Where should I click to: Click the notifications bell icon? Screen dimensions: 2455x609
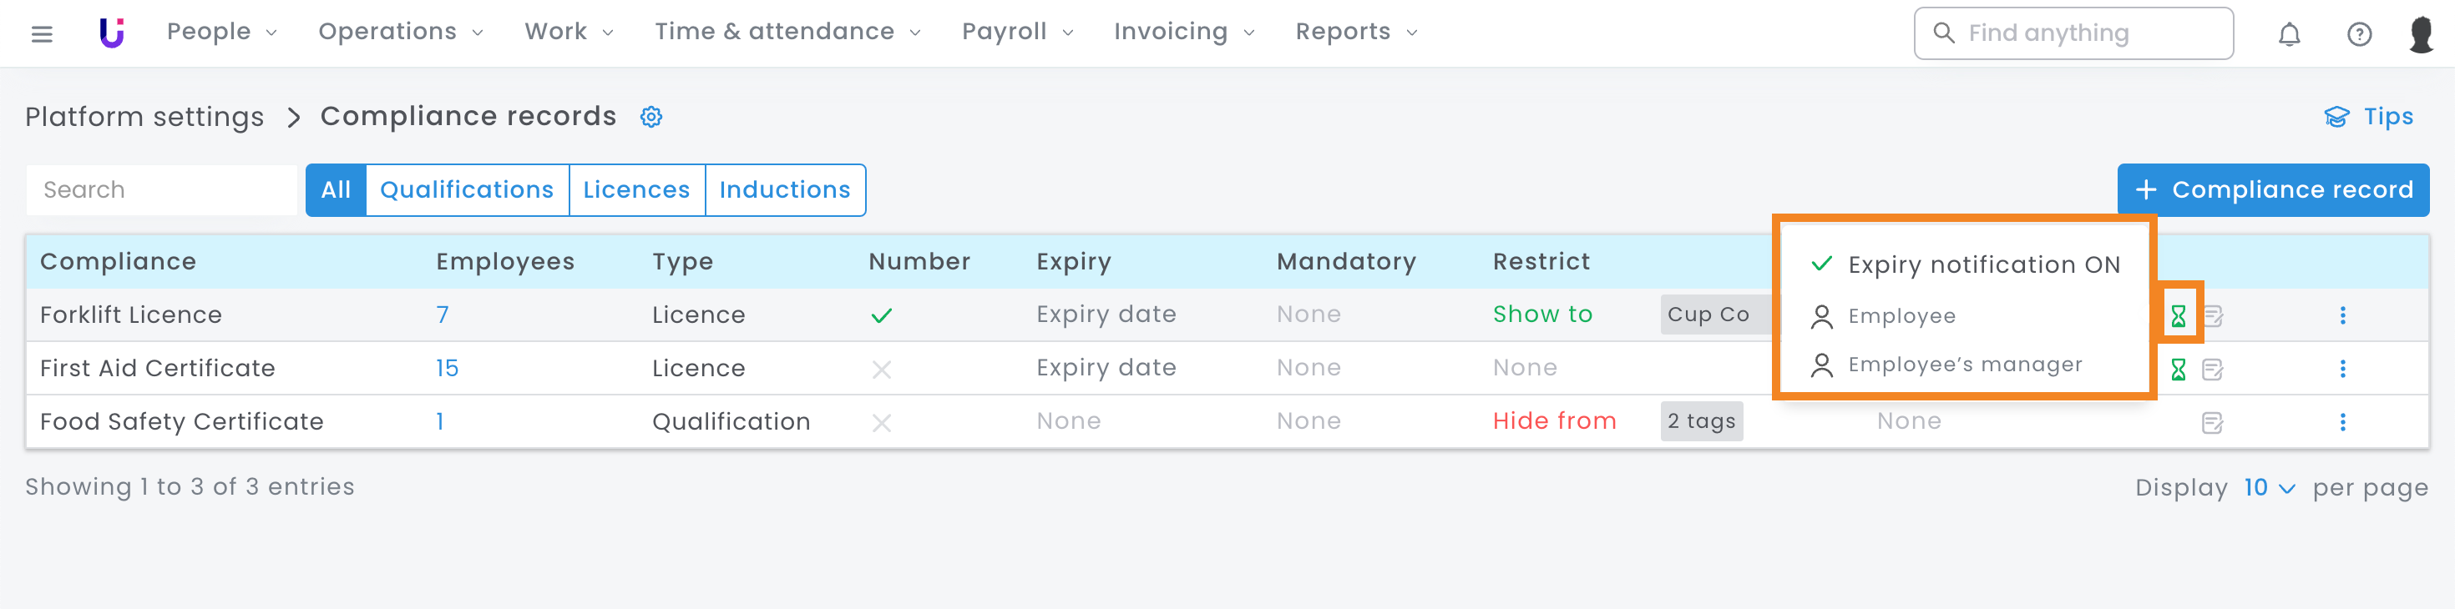pos(2289,34)
